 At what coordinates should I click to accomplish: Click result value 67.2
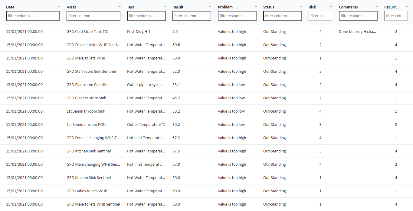click(176, 138)
